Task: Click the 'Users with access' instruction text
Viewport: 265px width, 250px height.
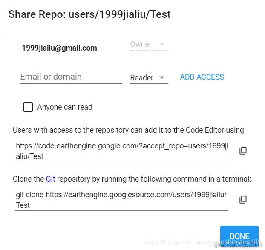Action: tap(129, 130)
